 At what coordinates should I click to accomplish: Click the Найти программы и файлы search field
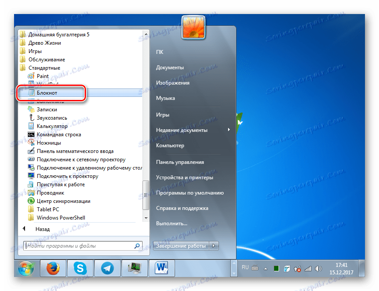click(x=82, y=246)
